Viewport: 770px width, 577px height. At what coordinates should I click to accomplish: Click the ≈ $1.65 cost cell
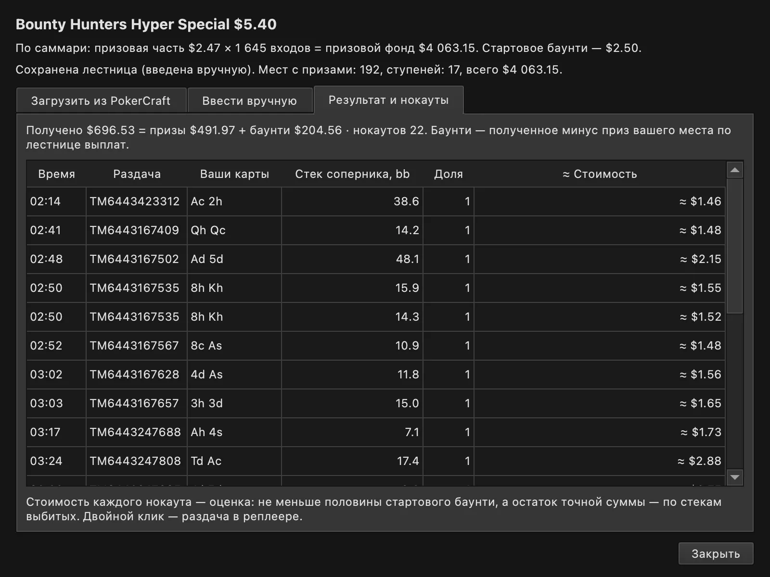pyautogui.click(x=600, y=403)
